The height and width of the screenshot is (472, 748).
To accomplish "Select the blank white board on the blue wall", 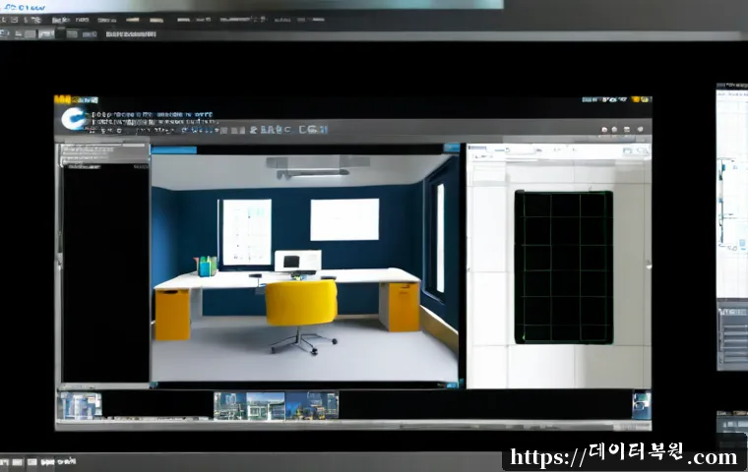I will (344, 219).
